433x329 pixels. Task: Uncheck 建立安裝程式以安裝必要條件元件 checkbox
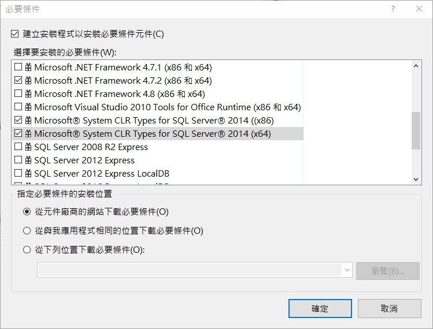[x=15, y=34]
